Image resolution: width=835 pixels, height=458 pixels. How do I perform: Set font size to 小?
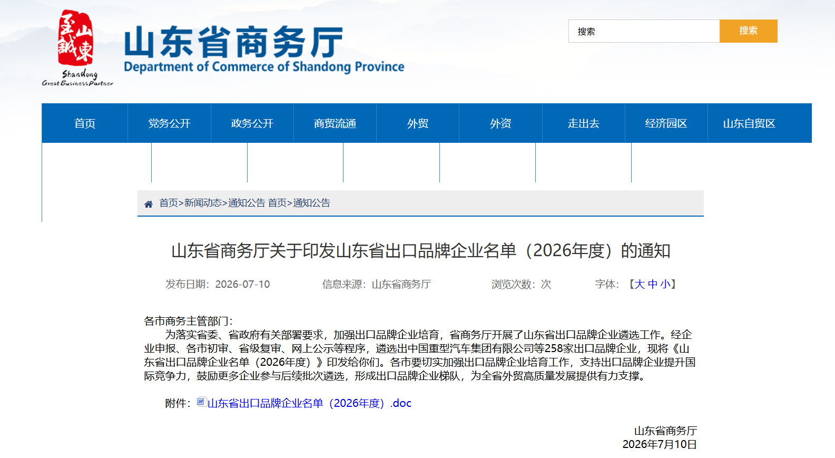pos(665,284)
